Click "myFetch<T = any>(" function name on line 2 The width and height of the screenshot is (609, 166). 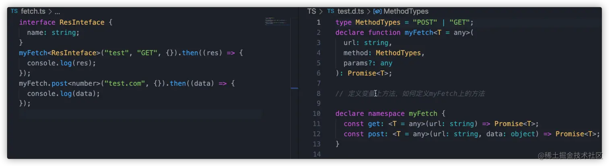(439, 33)
